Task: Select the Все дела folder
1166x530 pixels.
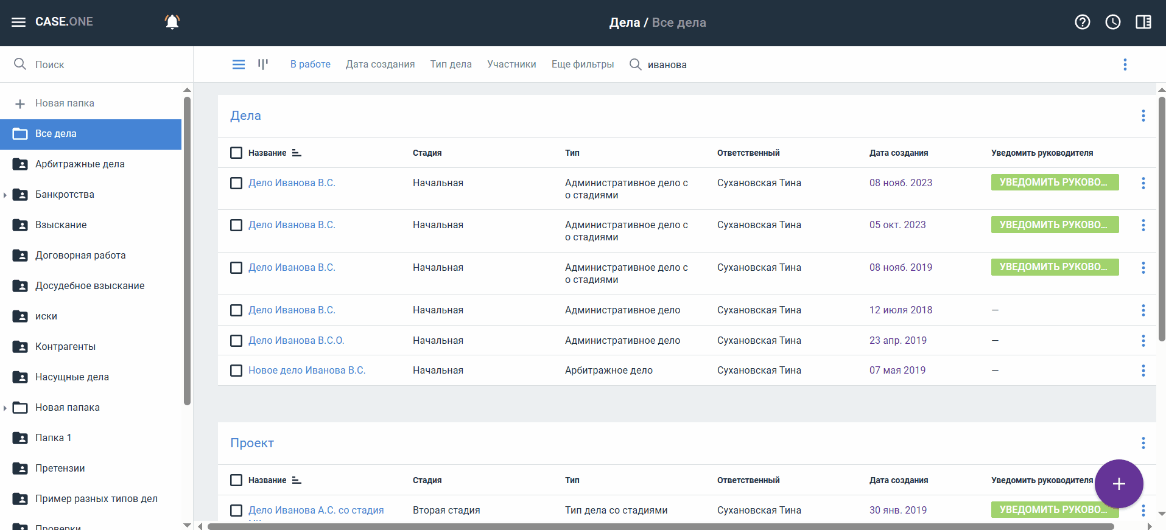Action: tap(91, 134)
